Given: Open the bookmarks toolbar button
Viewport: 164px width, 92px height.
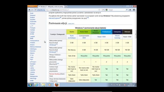Looking at the screenshot, I should click(x=134, y=10).
